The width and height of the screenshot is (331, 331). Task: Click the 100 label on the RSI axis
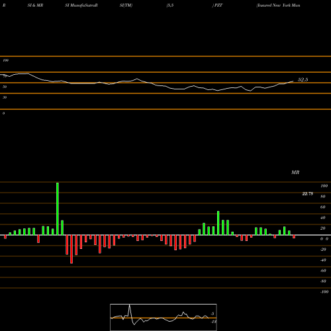(x=5, y=60)
